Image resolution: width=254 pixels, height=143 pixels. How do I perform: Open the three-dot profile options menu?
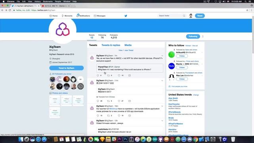coord(203,37)
